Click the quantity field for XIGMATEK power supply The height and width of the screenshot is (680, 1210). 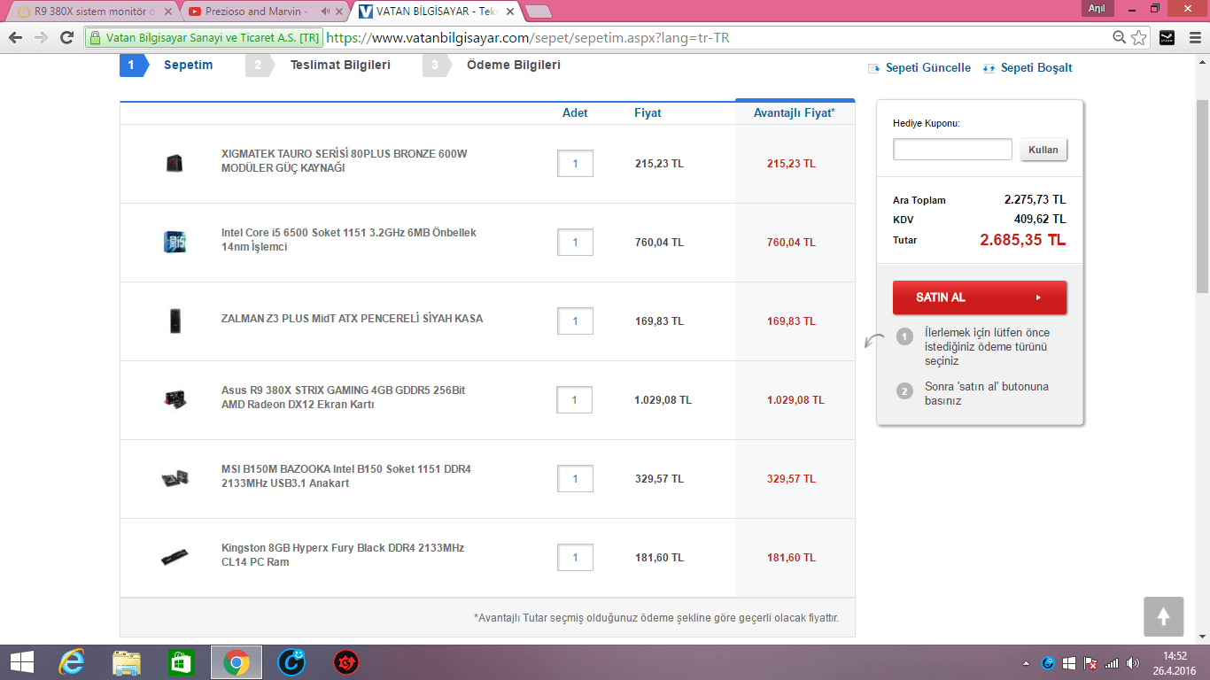575,164
